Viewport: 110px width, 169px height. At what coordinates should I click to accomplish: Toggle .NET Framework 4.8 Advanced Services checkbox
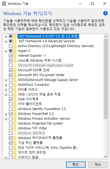click(x=10, y=41)
